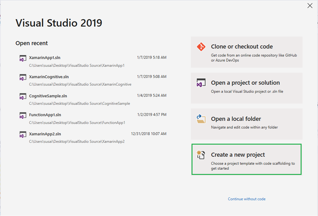Image resolution: width=318 pixels, height=216 pixels.
Task: Click the folder icon on Open a local folder
Action: tap(201, 119)
